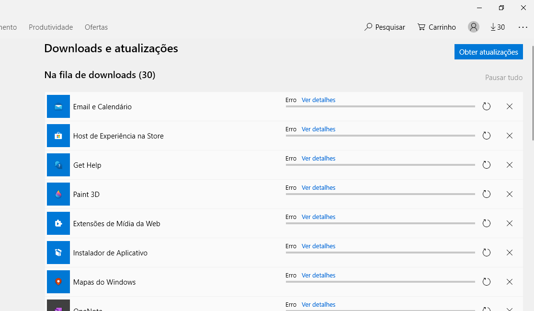
Task: Open the three-dot more options menu
Action: pyautogui.click(x=523, y=27)
